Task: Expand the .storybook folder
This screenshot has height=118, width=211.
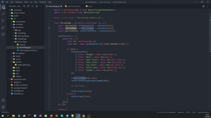Action: tap(17, 10)
